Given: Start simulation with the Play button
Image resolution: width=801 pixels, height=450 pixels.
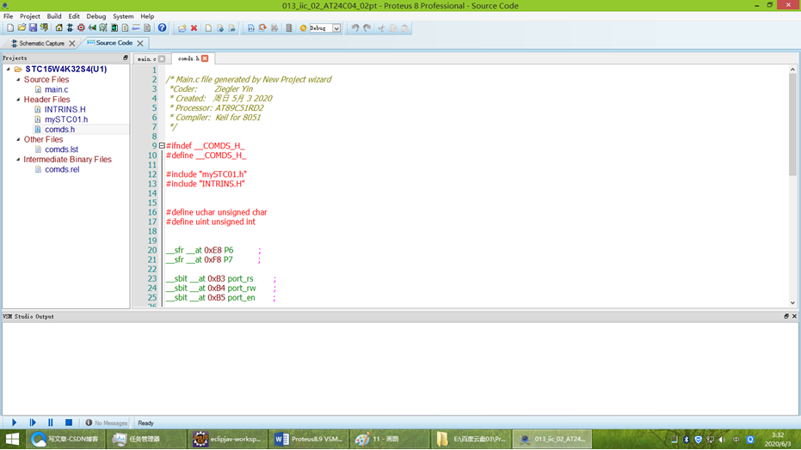Looking at the screenshot, I should pos(15,423).
